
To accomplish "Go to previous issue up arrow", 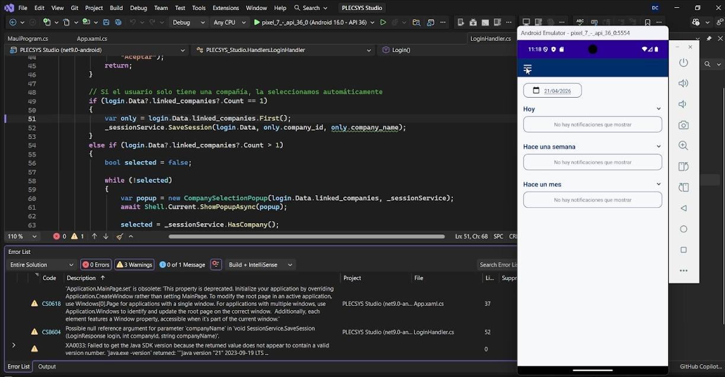I will pos(94,236).
